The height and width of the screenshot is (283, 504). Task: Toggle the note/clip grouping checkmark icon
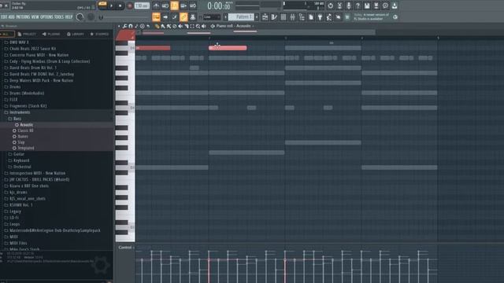(174, 17)
